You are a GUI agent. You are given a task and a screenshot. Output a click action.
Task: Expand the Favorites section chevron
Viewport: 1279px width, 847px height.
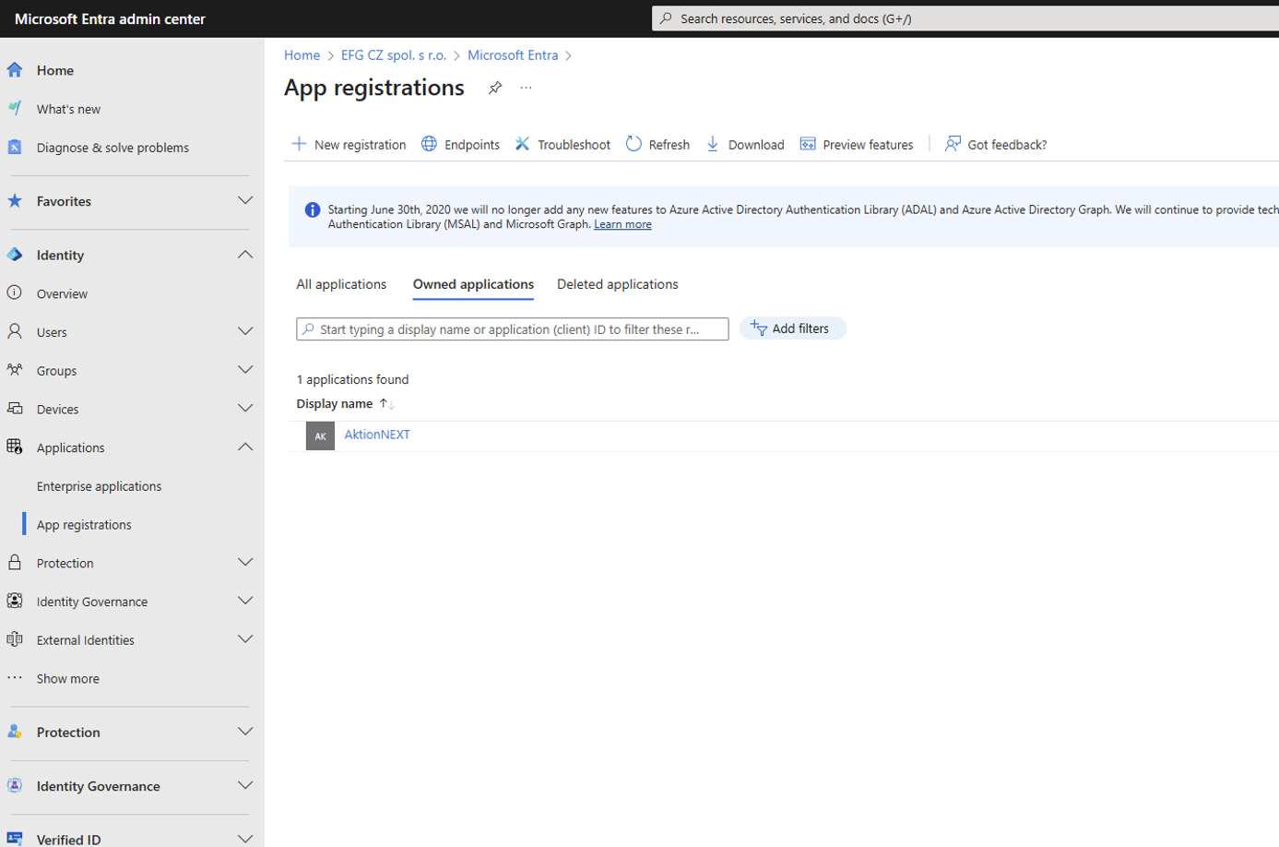(x=245, y=201)
